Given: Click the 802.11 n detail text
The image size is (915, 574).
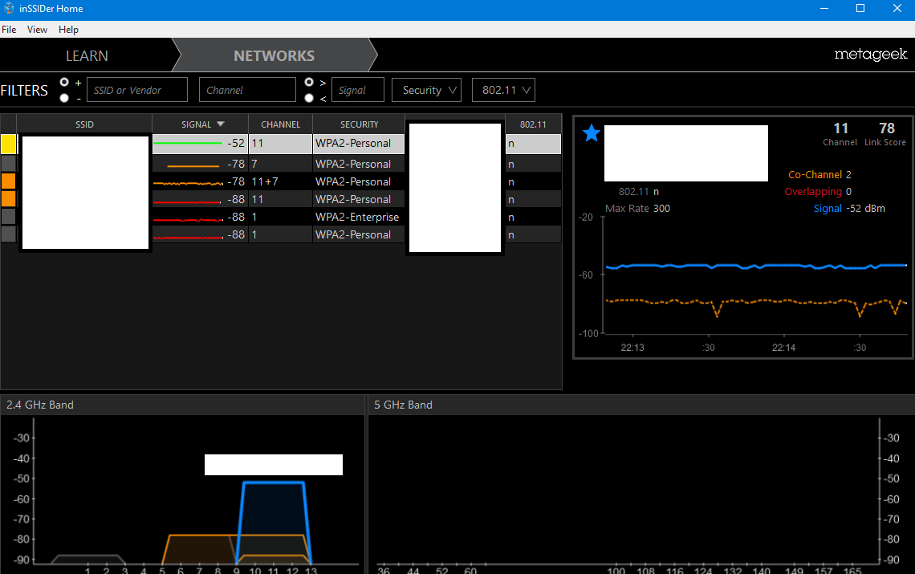Looking at the screenshot, I should (638, 192).
